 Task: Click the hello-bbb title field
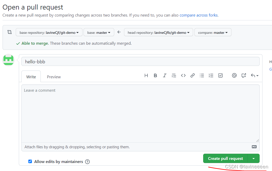[x=141, y=61]
